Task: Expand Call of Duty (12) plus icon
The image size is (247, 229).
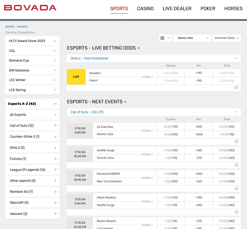Action: (x=55, y=126)
